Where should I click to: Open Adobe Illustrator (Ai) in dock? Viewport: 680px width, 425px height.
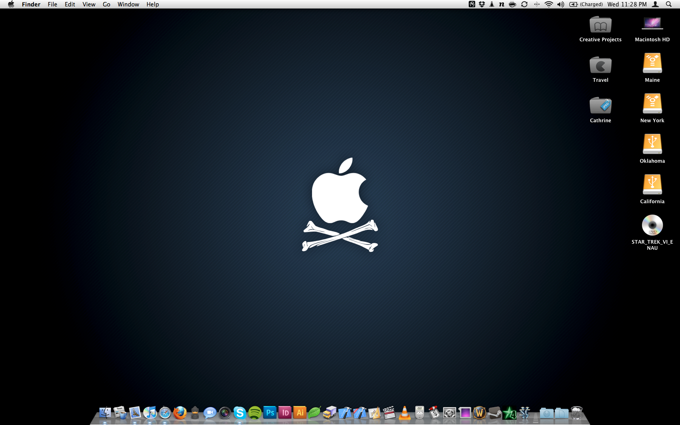[x=300, y=413]
